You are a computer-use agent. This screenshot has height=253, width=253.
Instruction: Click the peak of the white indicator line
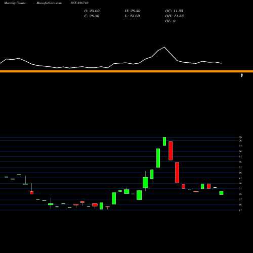point(164,47)
